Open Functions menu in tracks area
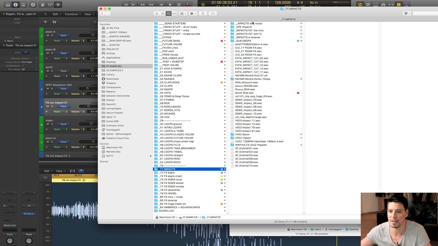The height and width of the screenshot is (246, 438). pyautogui.click(x=73, y=14)
